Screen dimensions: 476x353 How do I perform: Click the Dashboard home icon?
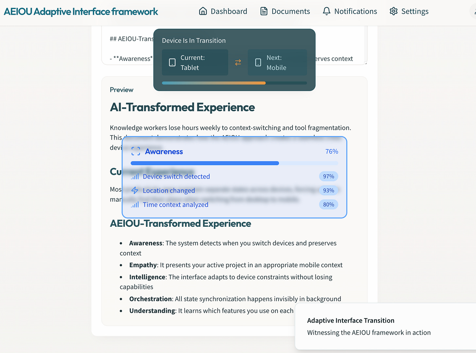tap(203, 11)
